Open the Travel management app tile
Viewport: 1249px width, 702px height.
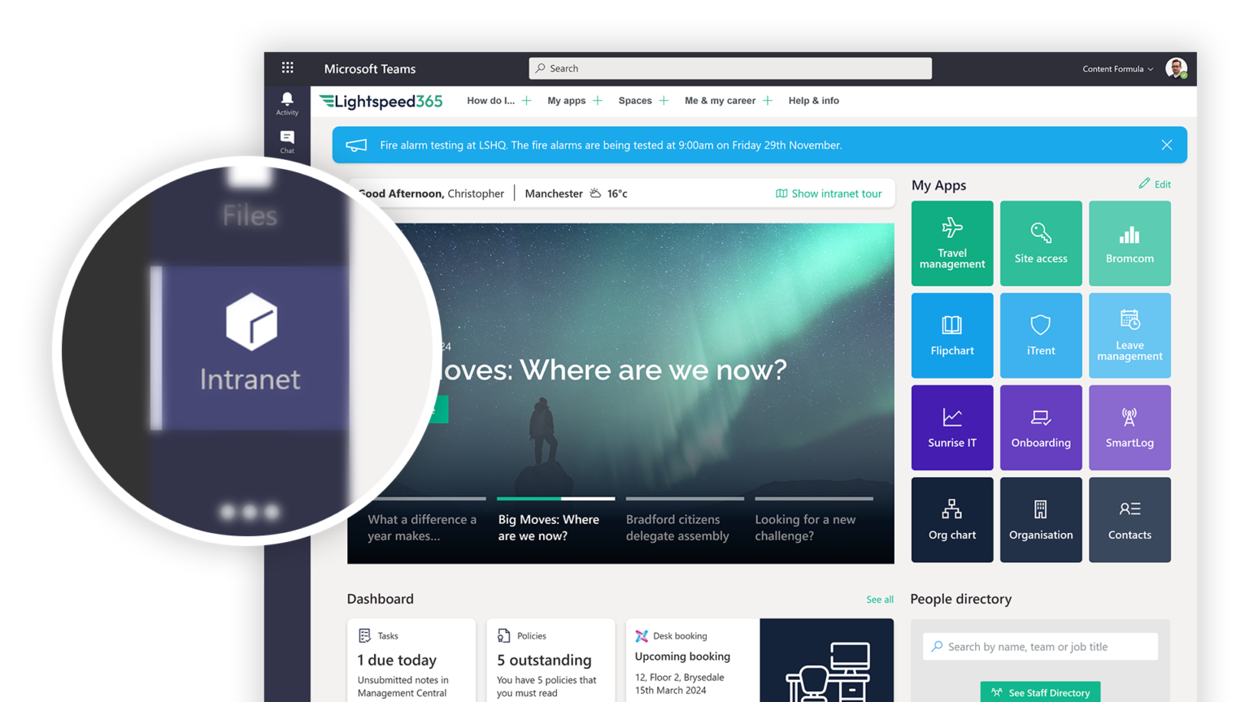click(x=952, y=243)
